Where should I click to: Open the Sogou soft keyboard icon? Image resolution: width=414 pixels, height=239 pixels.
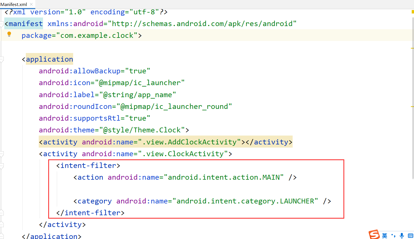coord(410,236)
